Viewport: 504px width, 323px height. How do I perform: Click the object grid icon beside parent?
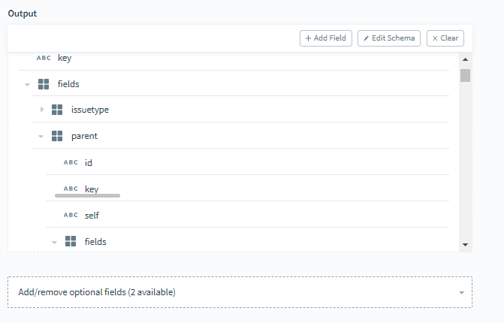point(57,136)
